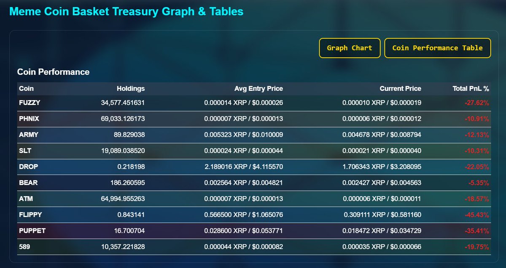The width and height of the screenshot is (506, 268).
Task: Select DROP holdings 0.218198
Action: pos(131,167)
